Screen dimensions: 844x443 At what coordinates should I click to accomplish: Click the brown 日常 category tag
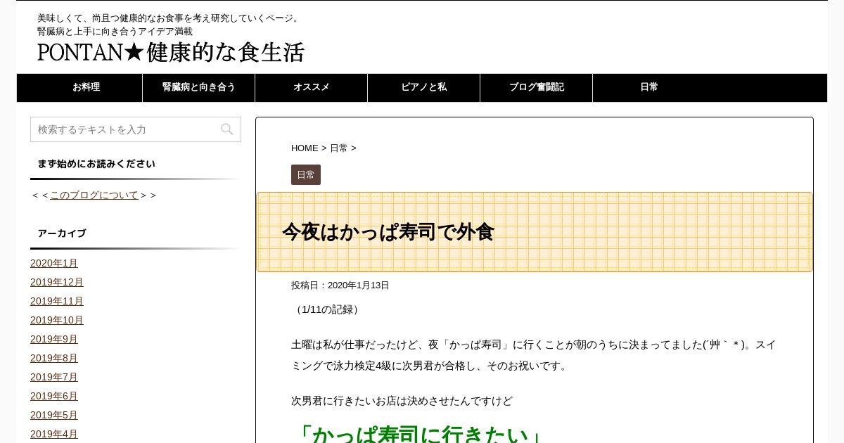pos(306,174)
